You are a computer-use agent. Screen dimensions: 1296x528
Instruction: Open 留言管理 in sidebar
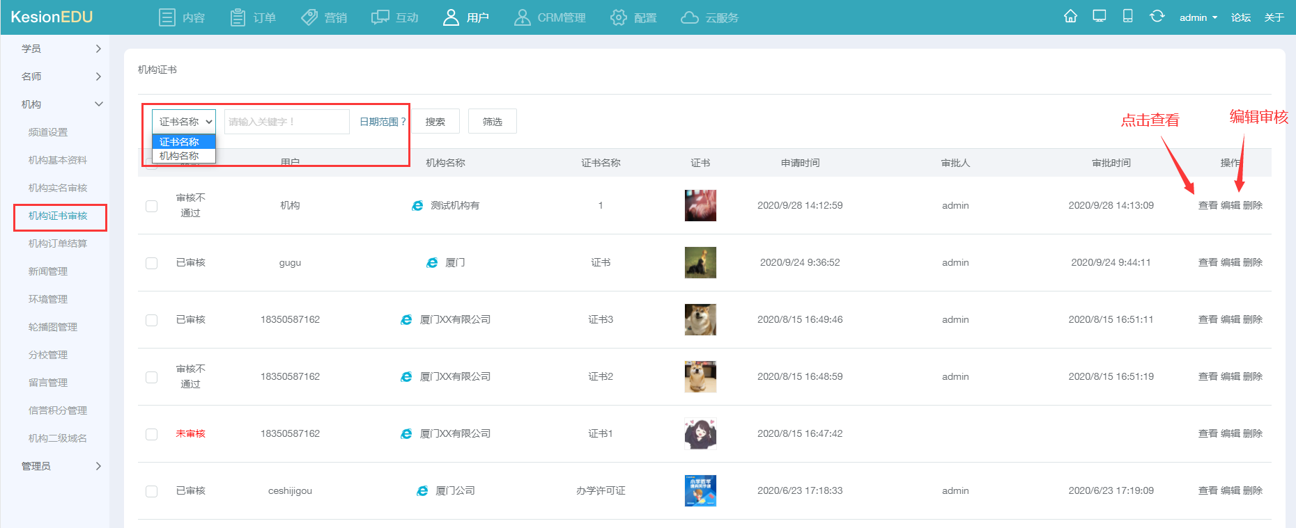click(x=48, y=383)
